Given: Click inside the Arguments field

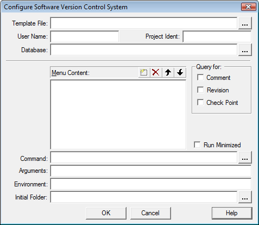Looking at the screenshot, I should tap(151, 171).
